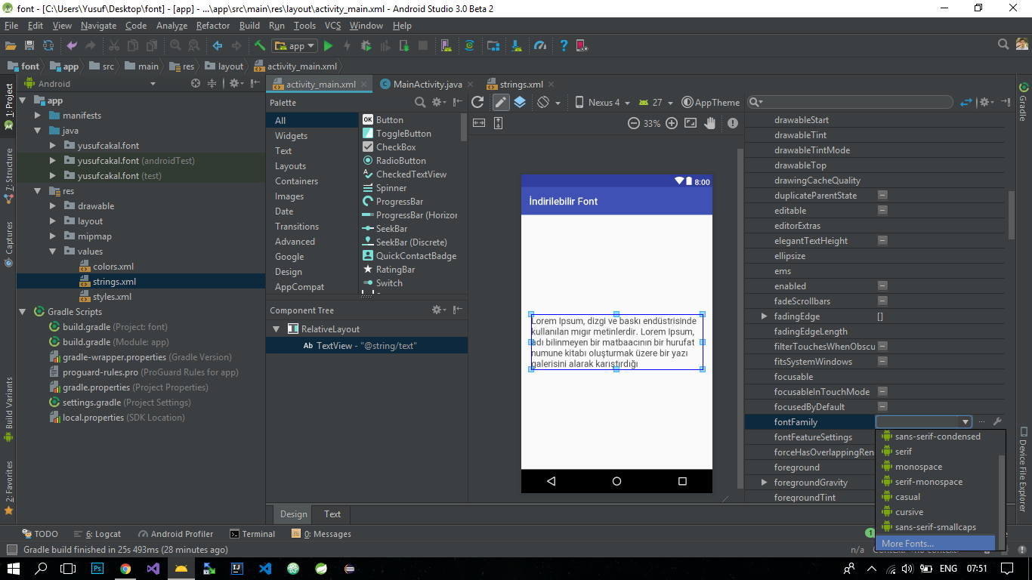Screen dimensions: 1032x580
Task: Run the app with green play button
Action: point(328,46)
